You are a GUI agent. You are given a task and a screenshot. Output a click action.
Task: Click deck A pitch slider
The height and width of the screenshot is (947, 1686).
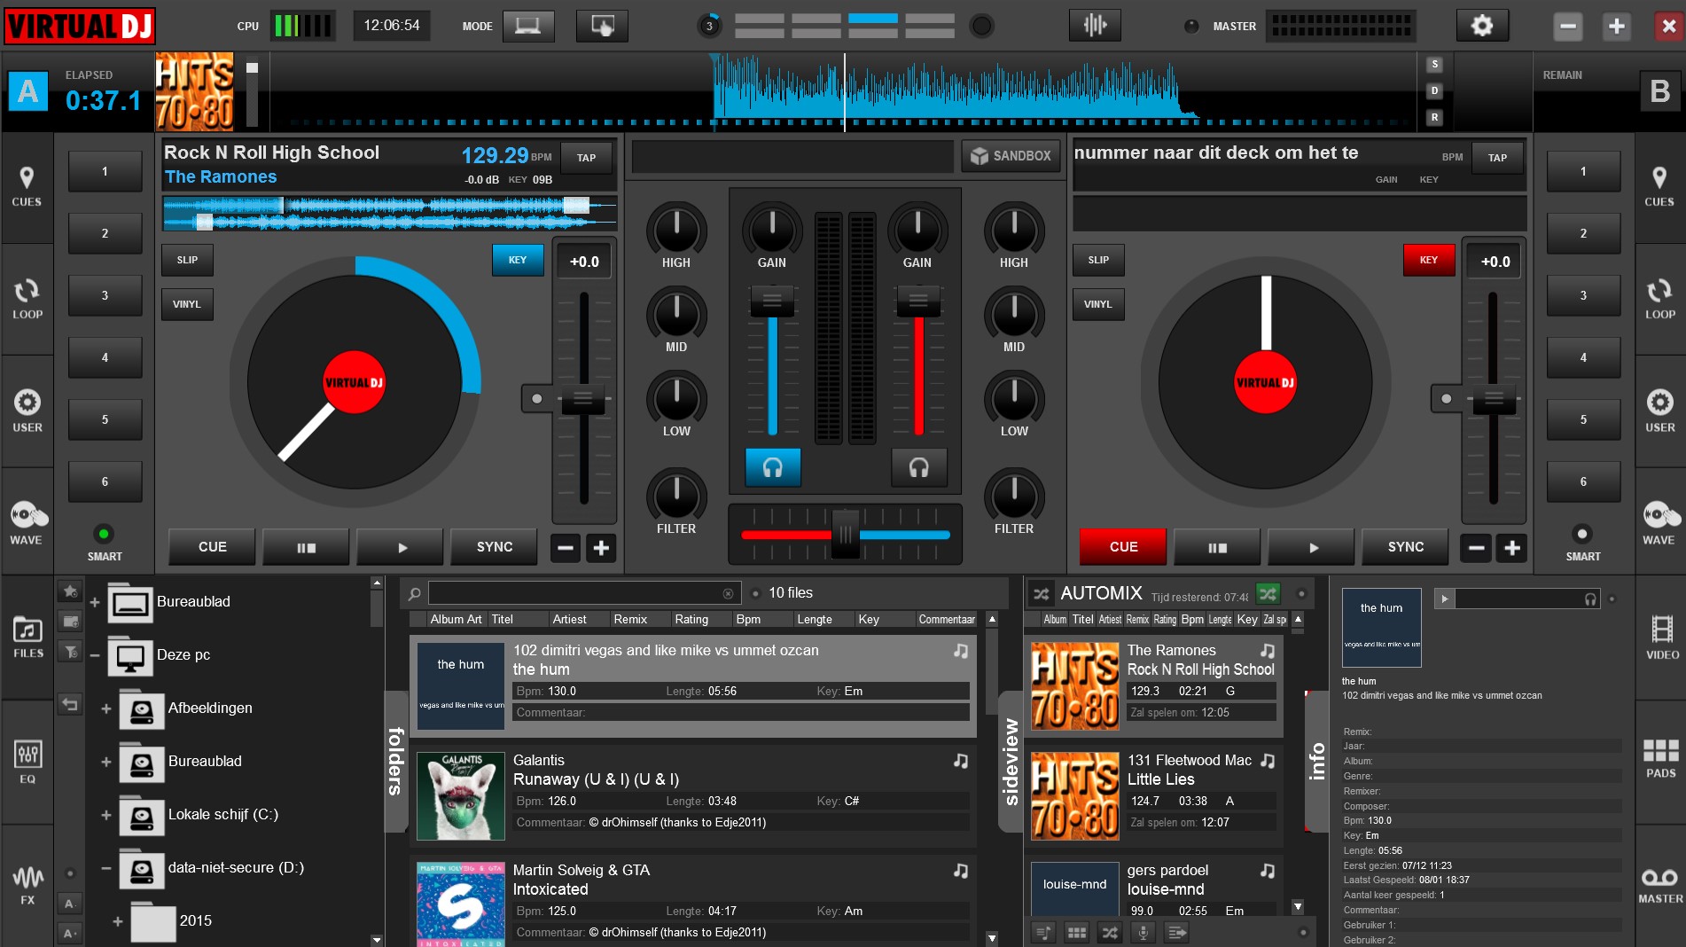[583, 399]
